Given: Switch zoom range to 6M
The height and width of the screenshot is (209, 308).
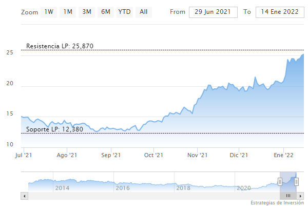Looking at the screenshot, I should [x=105, y=12].
